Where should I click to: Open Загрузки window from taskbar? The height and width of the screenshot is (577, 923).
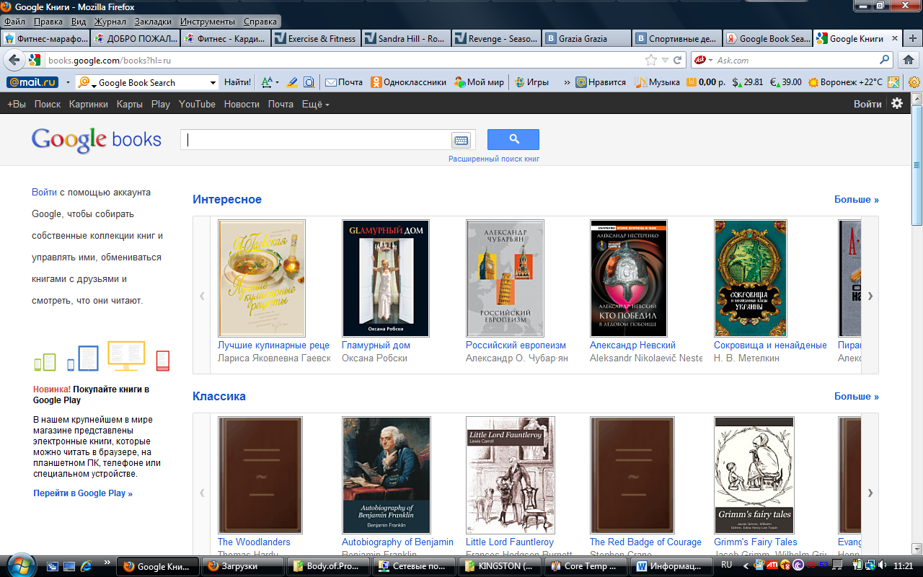click(x=243, y=566)
